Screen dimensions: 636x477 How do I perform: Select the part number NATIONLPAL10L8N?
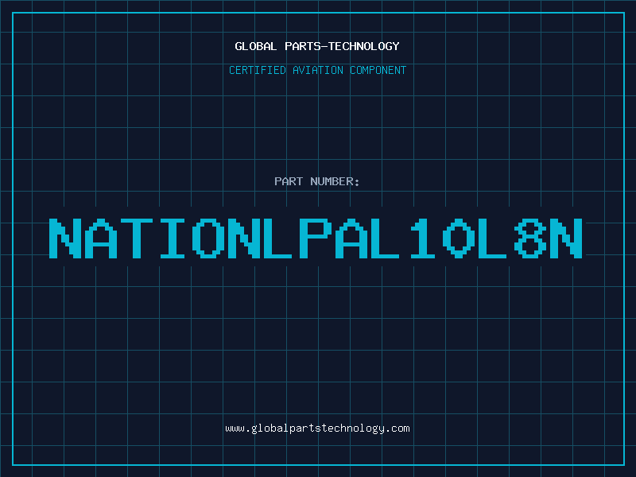tap(316, 238)
